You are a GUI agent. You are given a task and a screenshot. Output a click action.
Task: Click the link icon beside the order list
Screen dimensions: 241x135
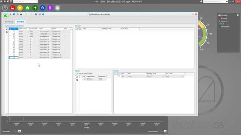click(7, 29)
